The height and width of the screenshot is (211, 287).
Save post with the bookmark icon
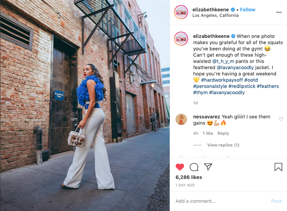click(278, 167)
